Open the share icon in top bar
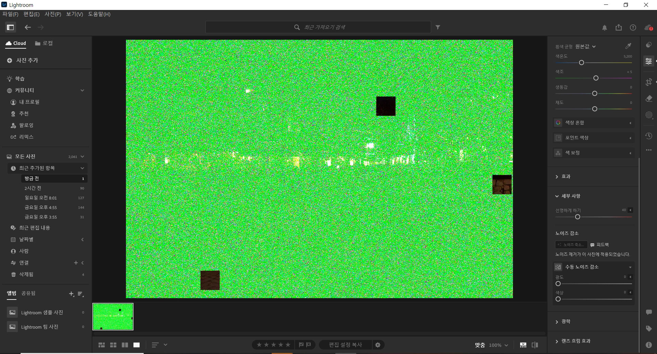Image resolution: width=657 pixels, height=354 pixels. tap(619, 27)
